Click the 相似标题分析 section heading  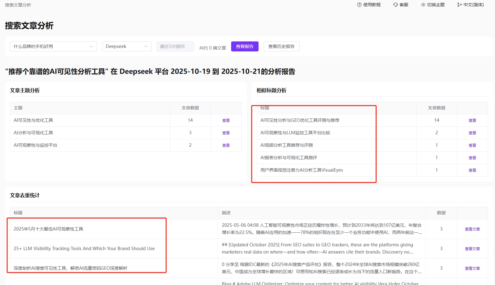pos(272,90)
